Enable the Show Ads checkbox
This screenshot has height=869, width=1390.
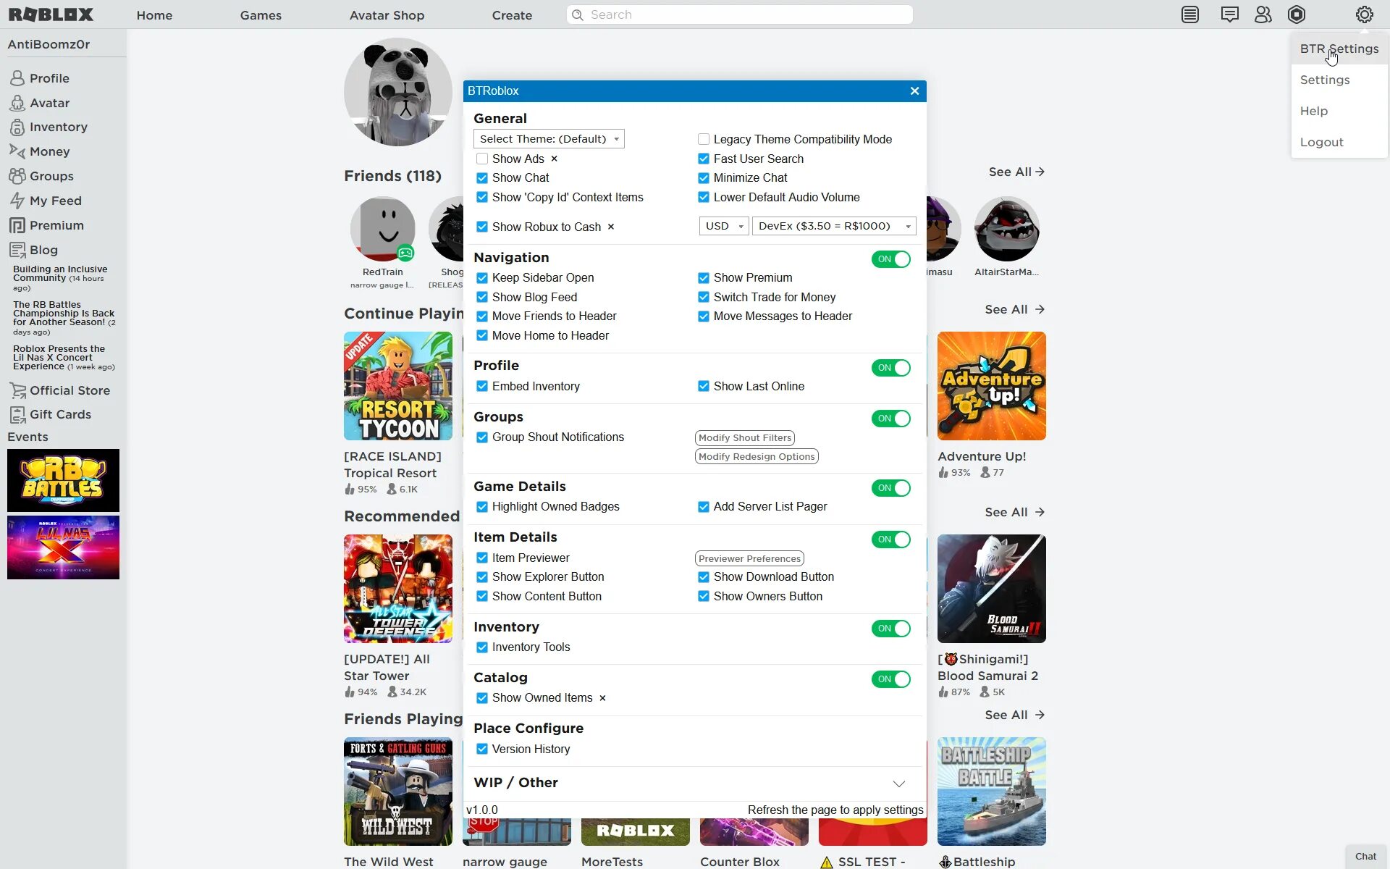click(481, 158)
